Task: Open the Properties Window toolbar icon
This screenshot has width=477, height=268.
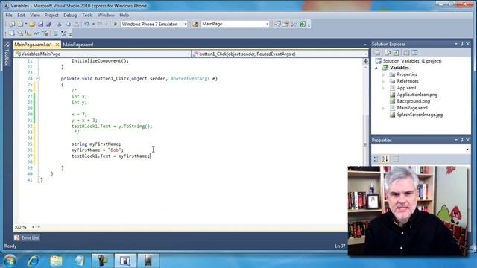Action: pos(285,24)
